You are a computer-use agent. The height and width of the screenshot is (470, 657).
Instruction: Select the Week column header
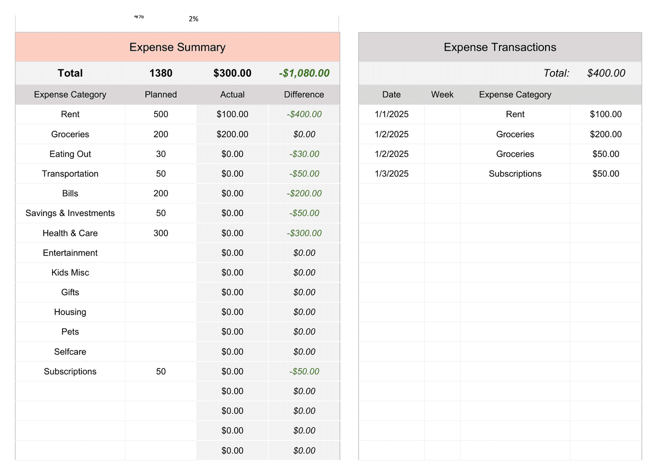point(442,94)
